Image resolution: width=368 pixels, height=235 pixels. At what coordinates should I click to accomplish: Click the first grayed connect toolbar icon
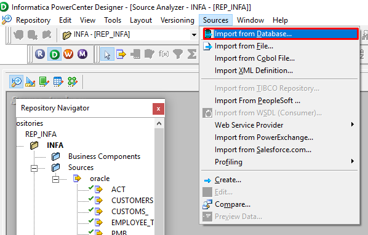[18, 34]
